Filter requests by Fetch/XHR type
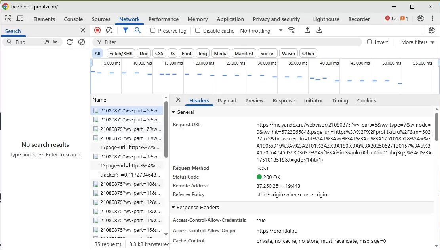 (x=121, y=53)
